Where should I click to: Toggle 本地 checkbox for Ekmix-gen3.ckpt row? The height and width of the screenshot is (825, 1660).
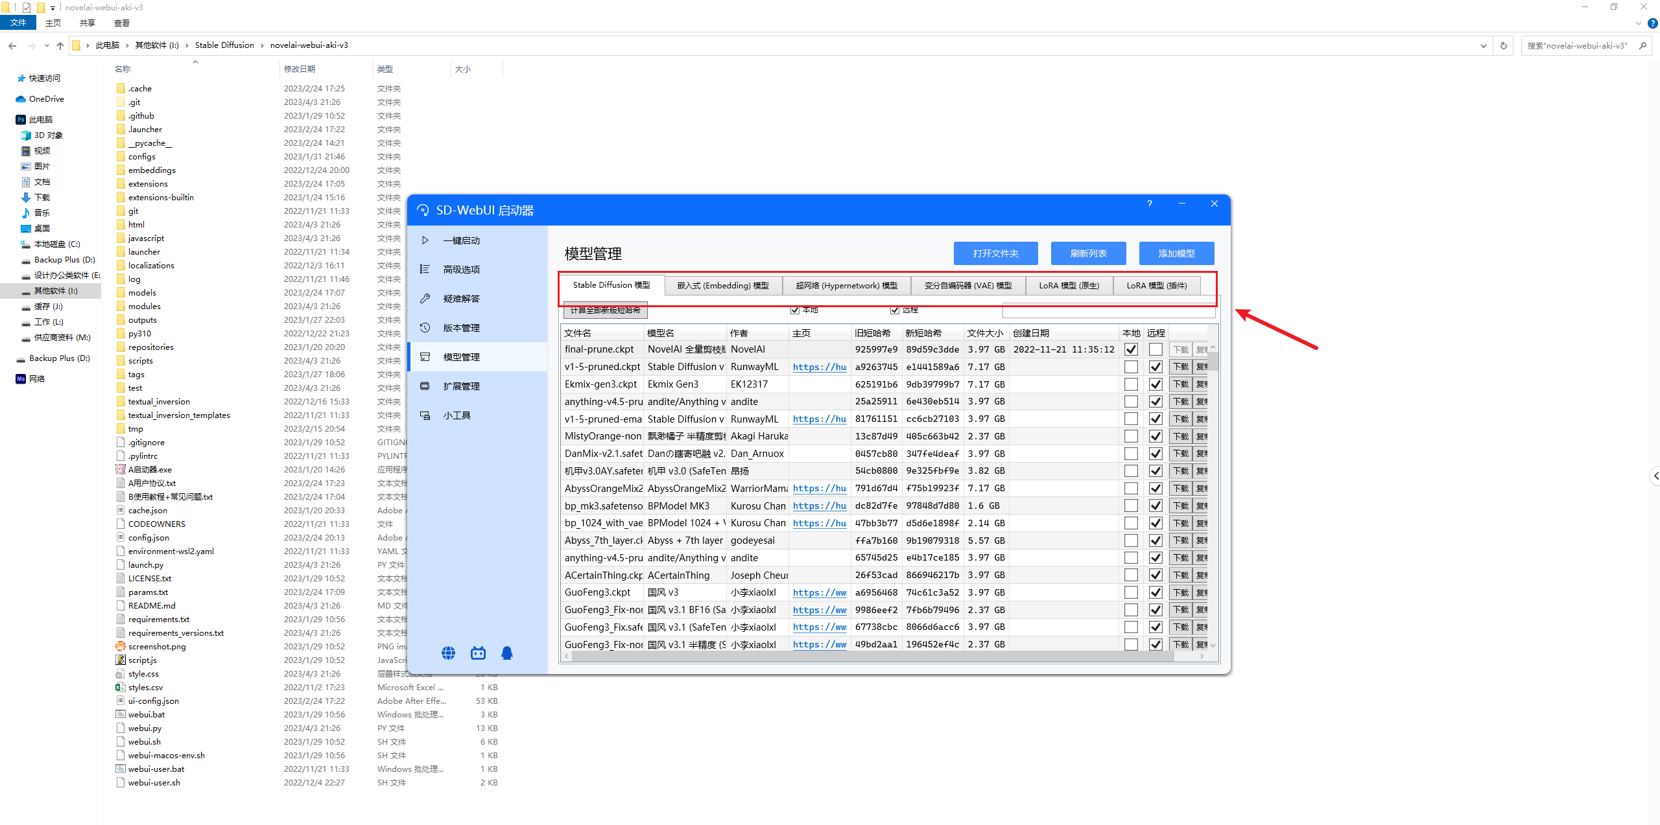(x=1131, y=384)
